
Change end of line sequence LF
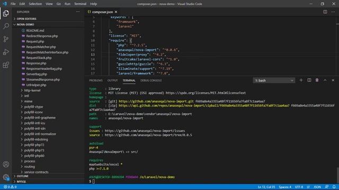tap(308, 187)
